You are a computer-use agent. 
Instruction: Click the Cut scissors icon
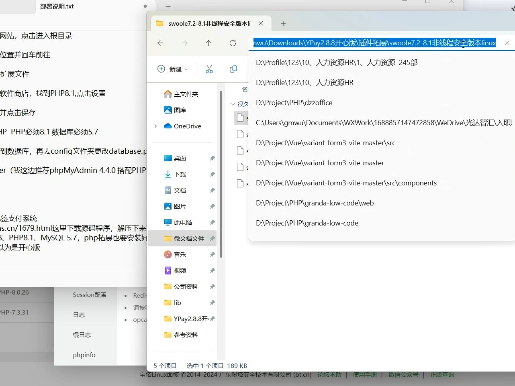pos(209,69)
